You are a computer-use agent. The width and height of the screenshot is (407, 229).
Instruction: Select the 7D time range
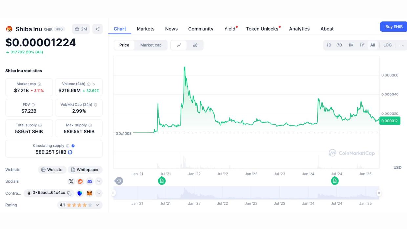(x=339, y=45)
